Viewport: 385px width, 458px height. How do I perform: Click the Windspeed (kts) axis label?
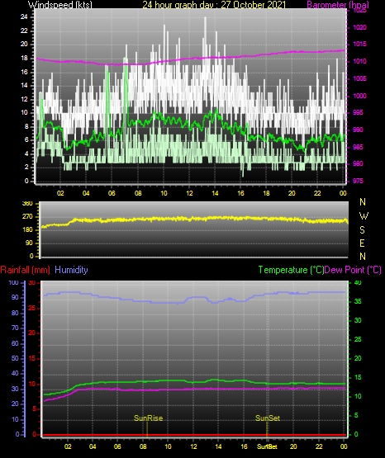tap(60, 4)
